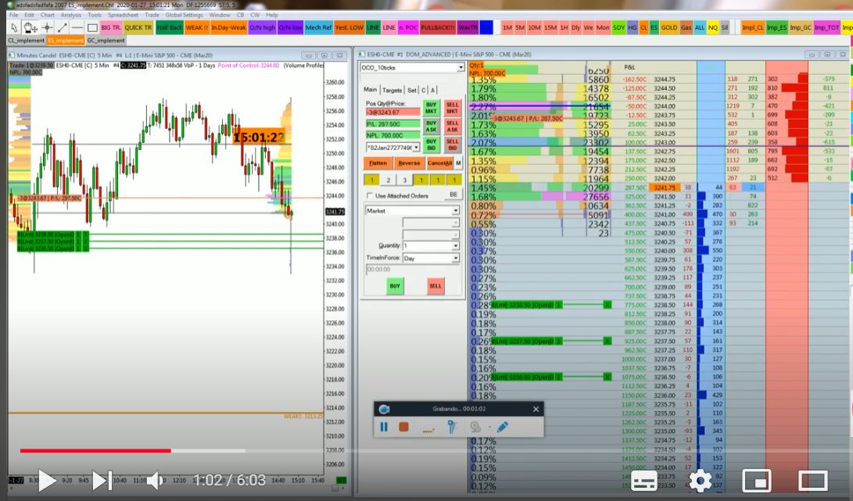Select quantity preset 3

click(x=404, y=180)
